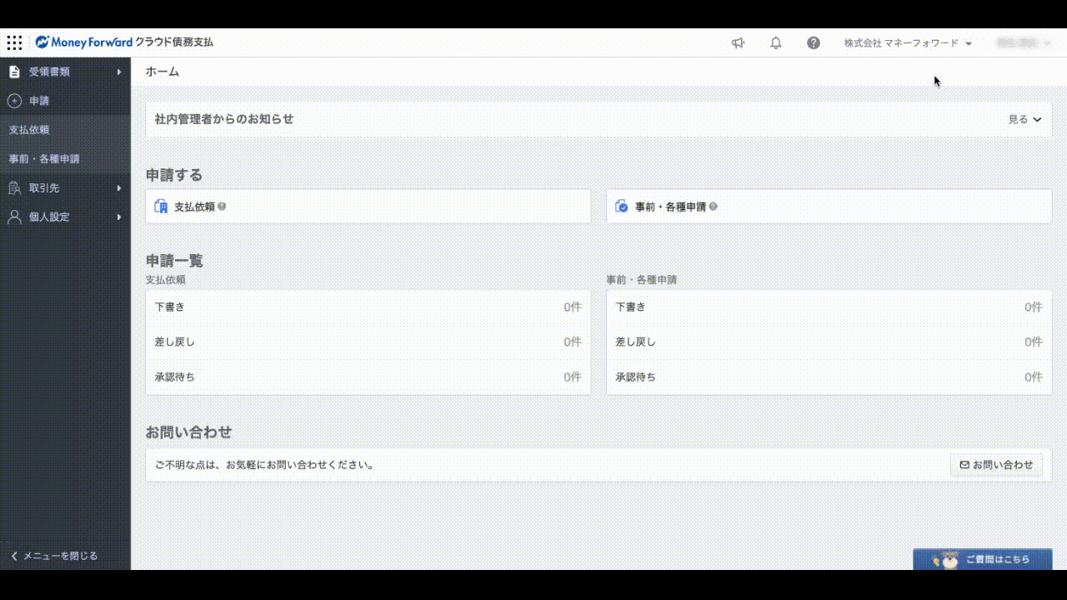Collapse sidebar with メニューを閉じる

(55, 556)
